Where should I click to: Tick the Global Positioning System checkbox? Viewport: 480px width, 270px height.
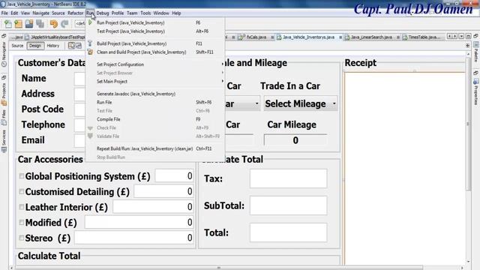click(x=22, y=176)
